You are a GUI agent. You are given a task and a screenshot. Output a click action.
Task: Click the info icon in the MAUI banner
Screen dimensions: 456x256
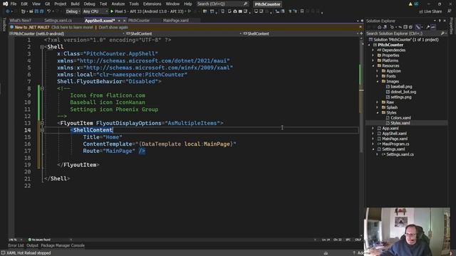[x=11, y=27]
